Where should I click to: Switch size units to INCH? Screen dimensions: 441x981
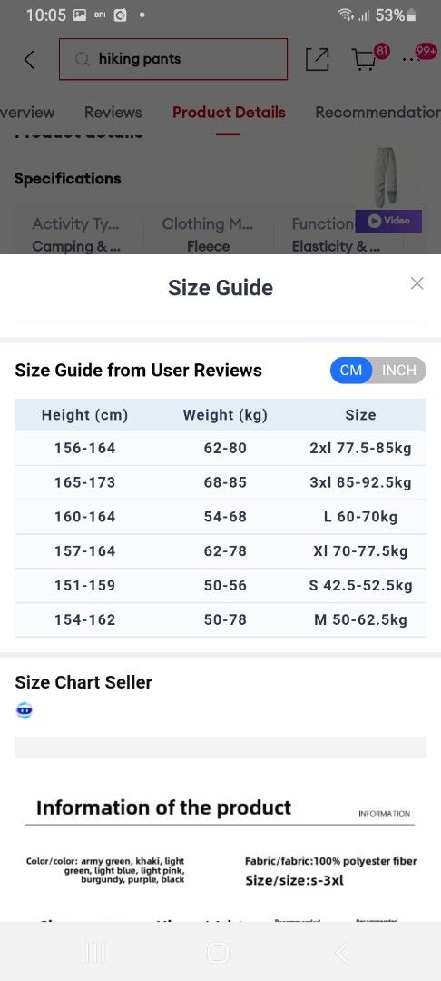[x=398, y=370]
